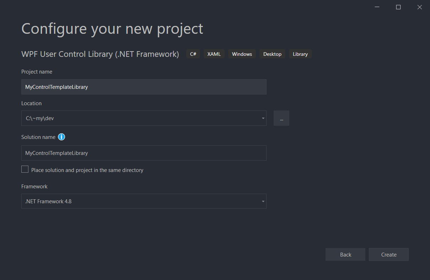Click the Library tag

tap(300, 54)
